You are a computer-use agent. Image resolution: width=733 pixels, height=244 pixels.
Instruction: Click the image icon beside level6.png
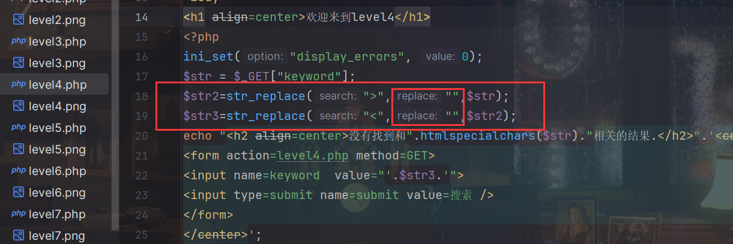pos(18,192)
